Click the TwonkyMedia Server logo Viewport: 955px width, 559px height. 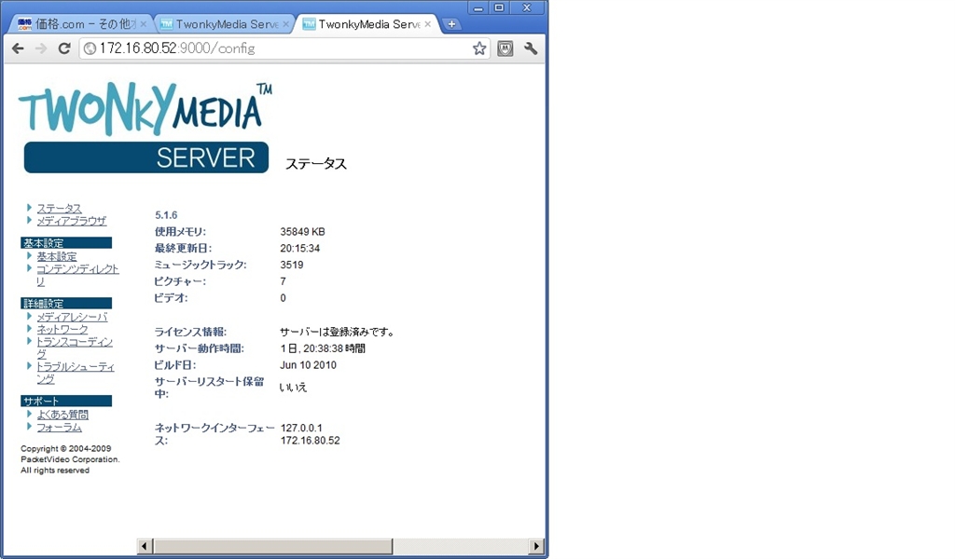pos(145,128)
